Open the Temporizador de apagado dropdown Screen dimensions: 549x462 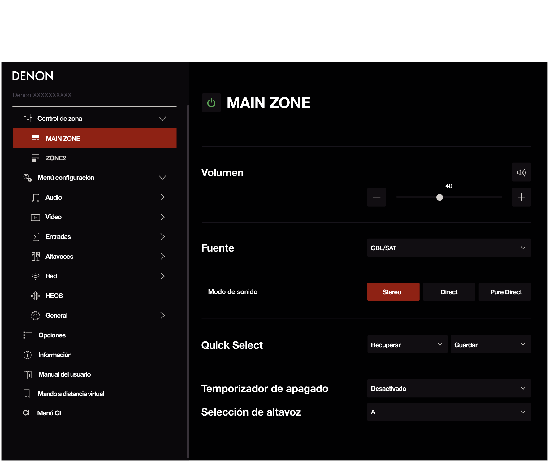pos(449,389)
